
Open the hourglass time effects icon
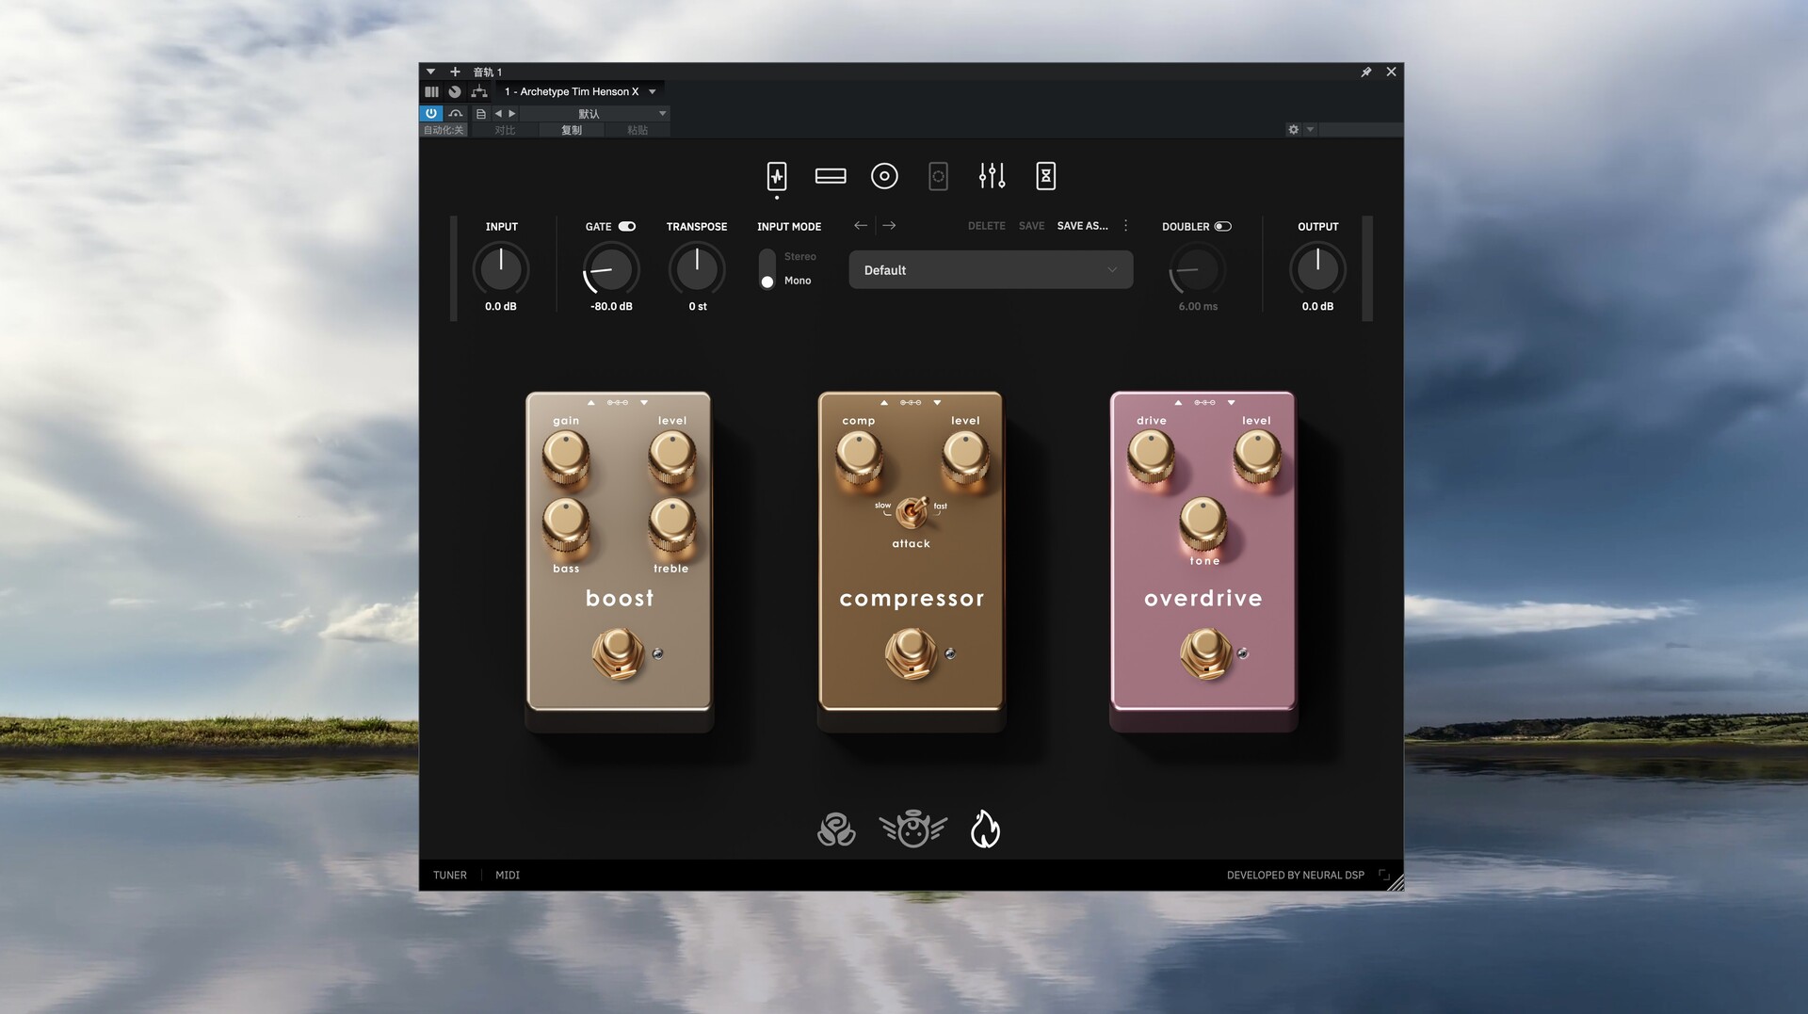tap(1045, 176)
